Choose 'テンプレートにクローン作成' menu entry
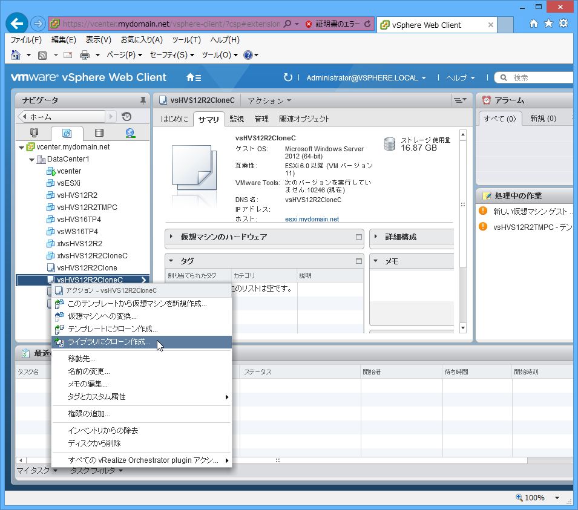This screenshot has height=510, width=578. 142,329
